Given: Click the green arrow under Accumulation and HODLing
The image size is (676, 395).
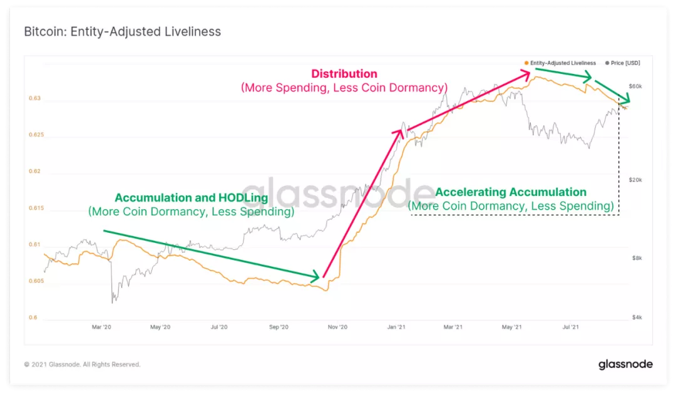Looking at the screenshot, I should pyautogui.click(x=211, y=254).
